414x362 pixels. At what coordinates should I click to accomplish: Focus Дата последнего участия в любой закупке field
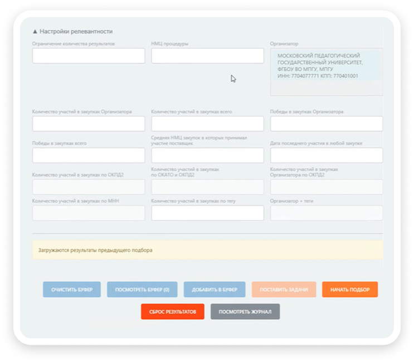(x=326, y=155)
